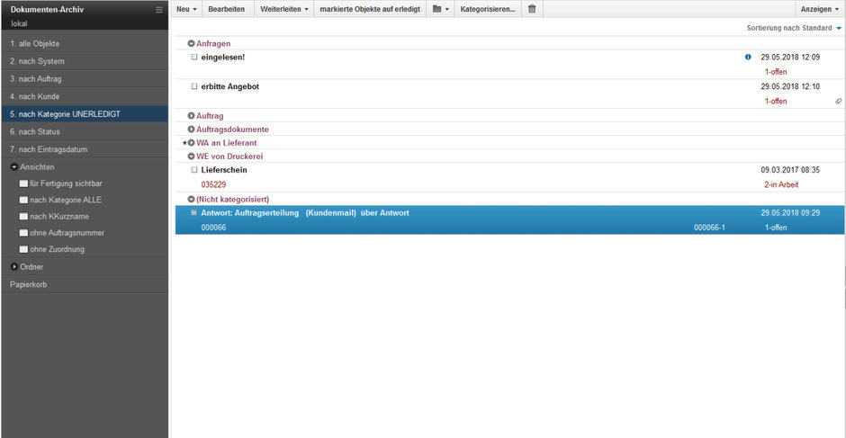Select 4. nach Kunde view
Viewport: 846px width, 438px height.
coord(85,96)
